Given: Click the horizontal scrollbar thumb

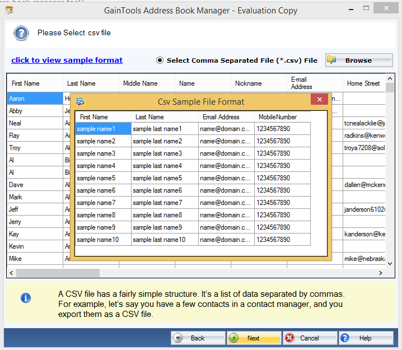Looking at the screenshot, I should 58,273.
